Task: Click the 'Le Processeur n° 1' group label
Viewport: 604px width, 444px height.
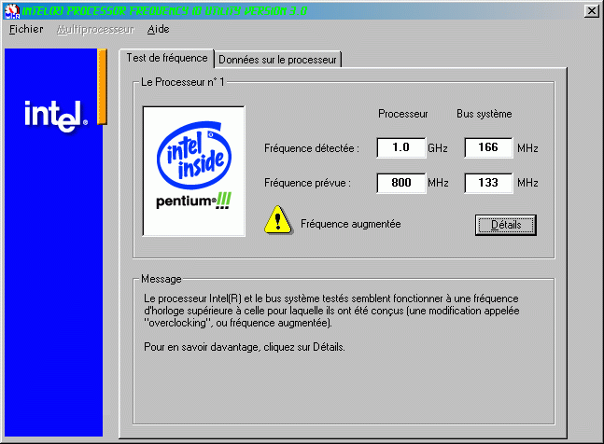Action: pyautogui.click(x=183, y=82)
